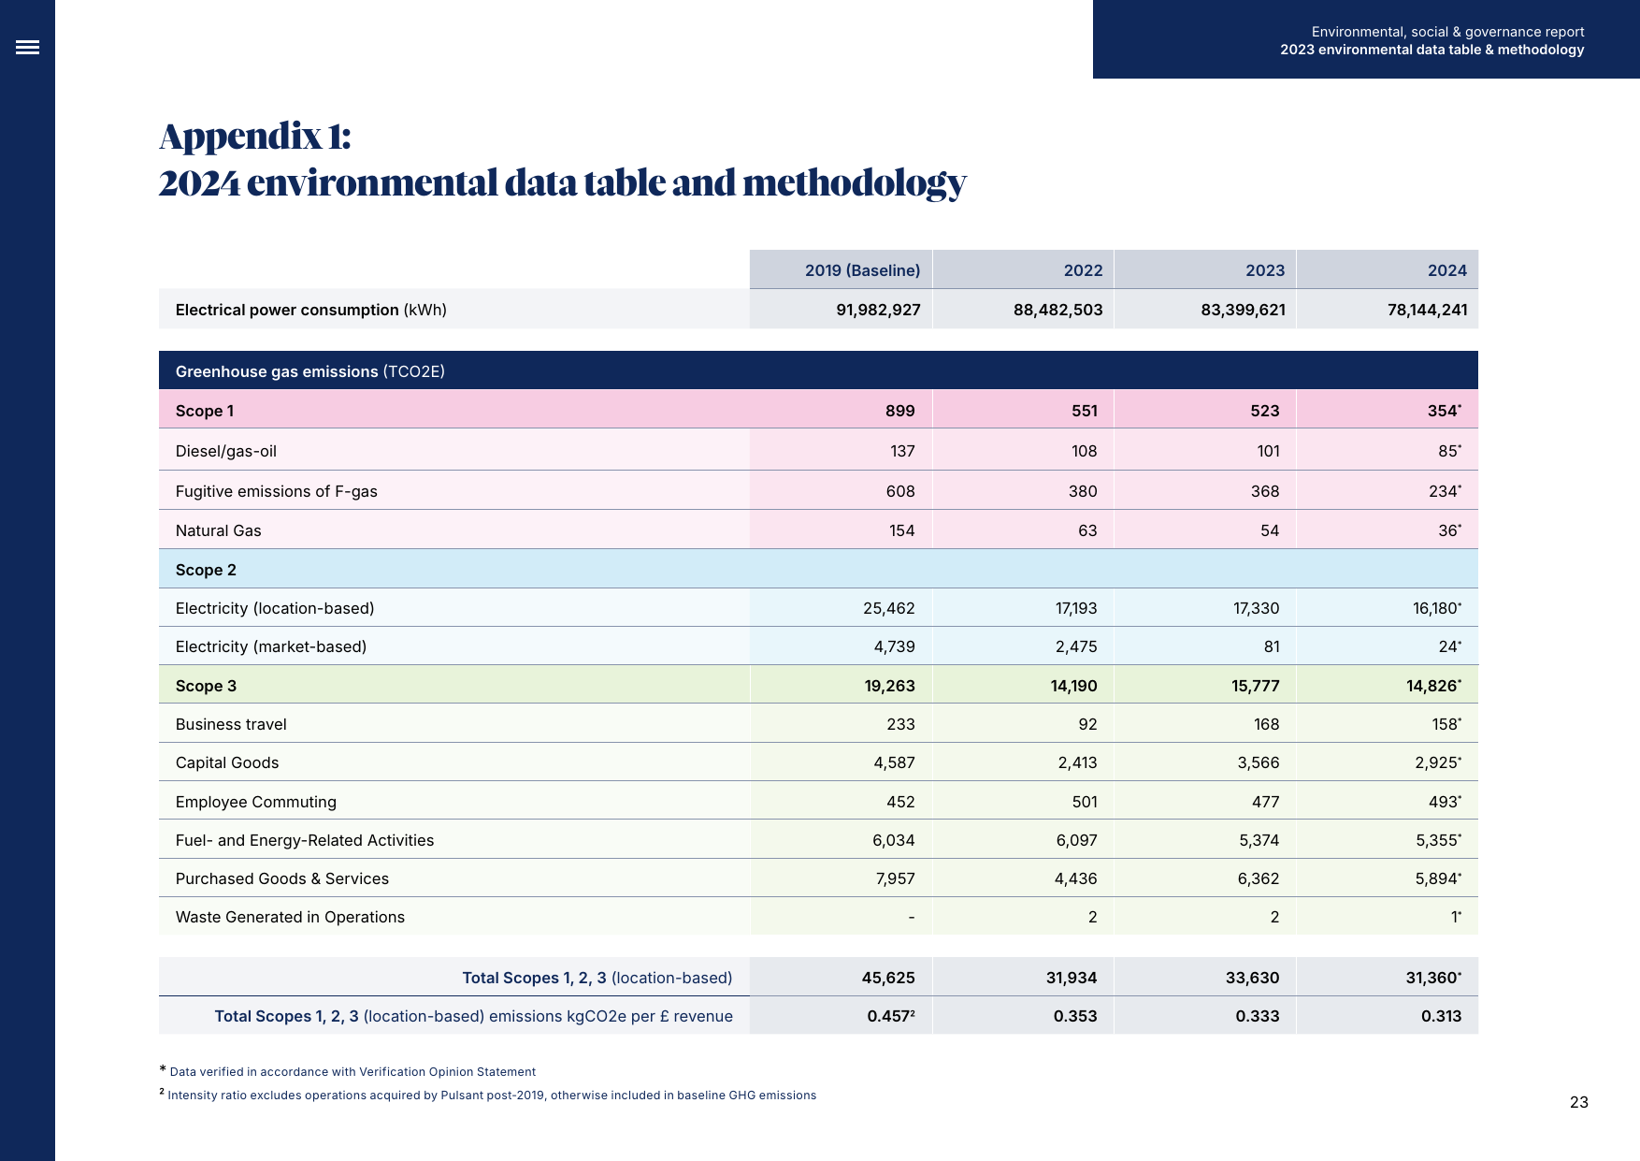
Task: Click the Capital Goods row label
Action: tap(227, 762)
